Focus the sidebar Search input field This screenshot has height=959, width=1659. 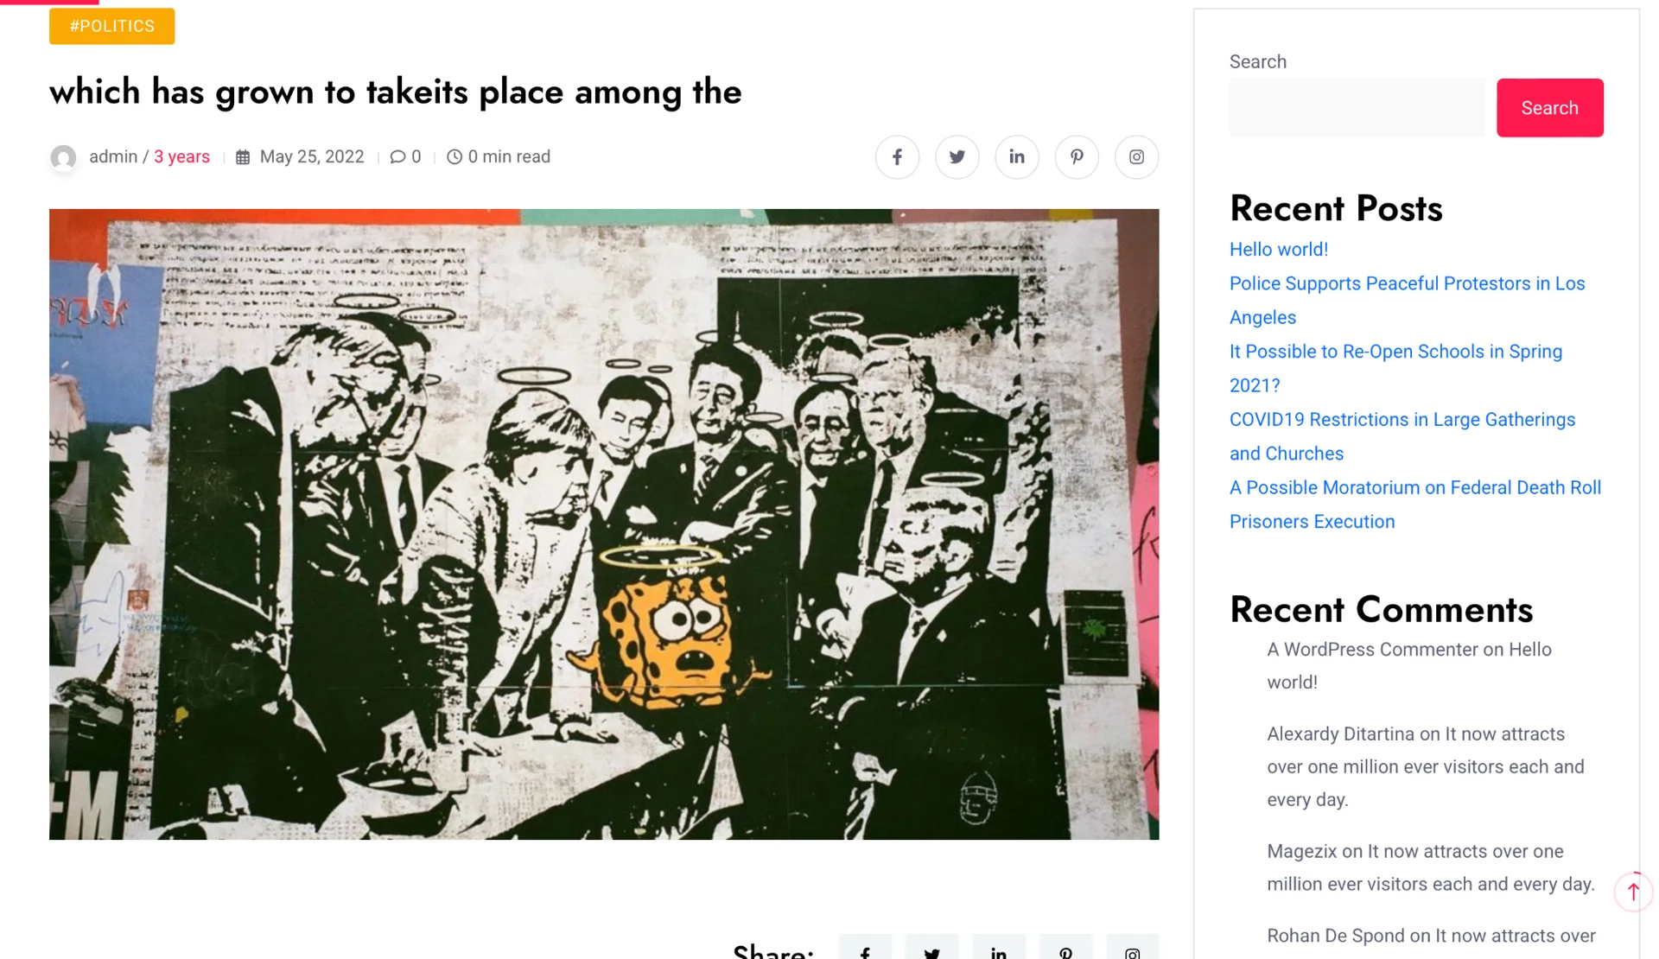point(1357,108)
